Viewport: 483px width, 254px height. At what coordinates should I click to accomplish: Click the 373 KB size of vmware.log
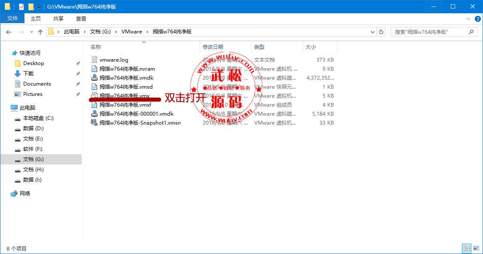point(325,60)
